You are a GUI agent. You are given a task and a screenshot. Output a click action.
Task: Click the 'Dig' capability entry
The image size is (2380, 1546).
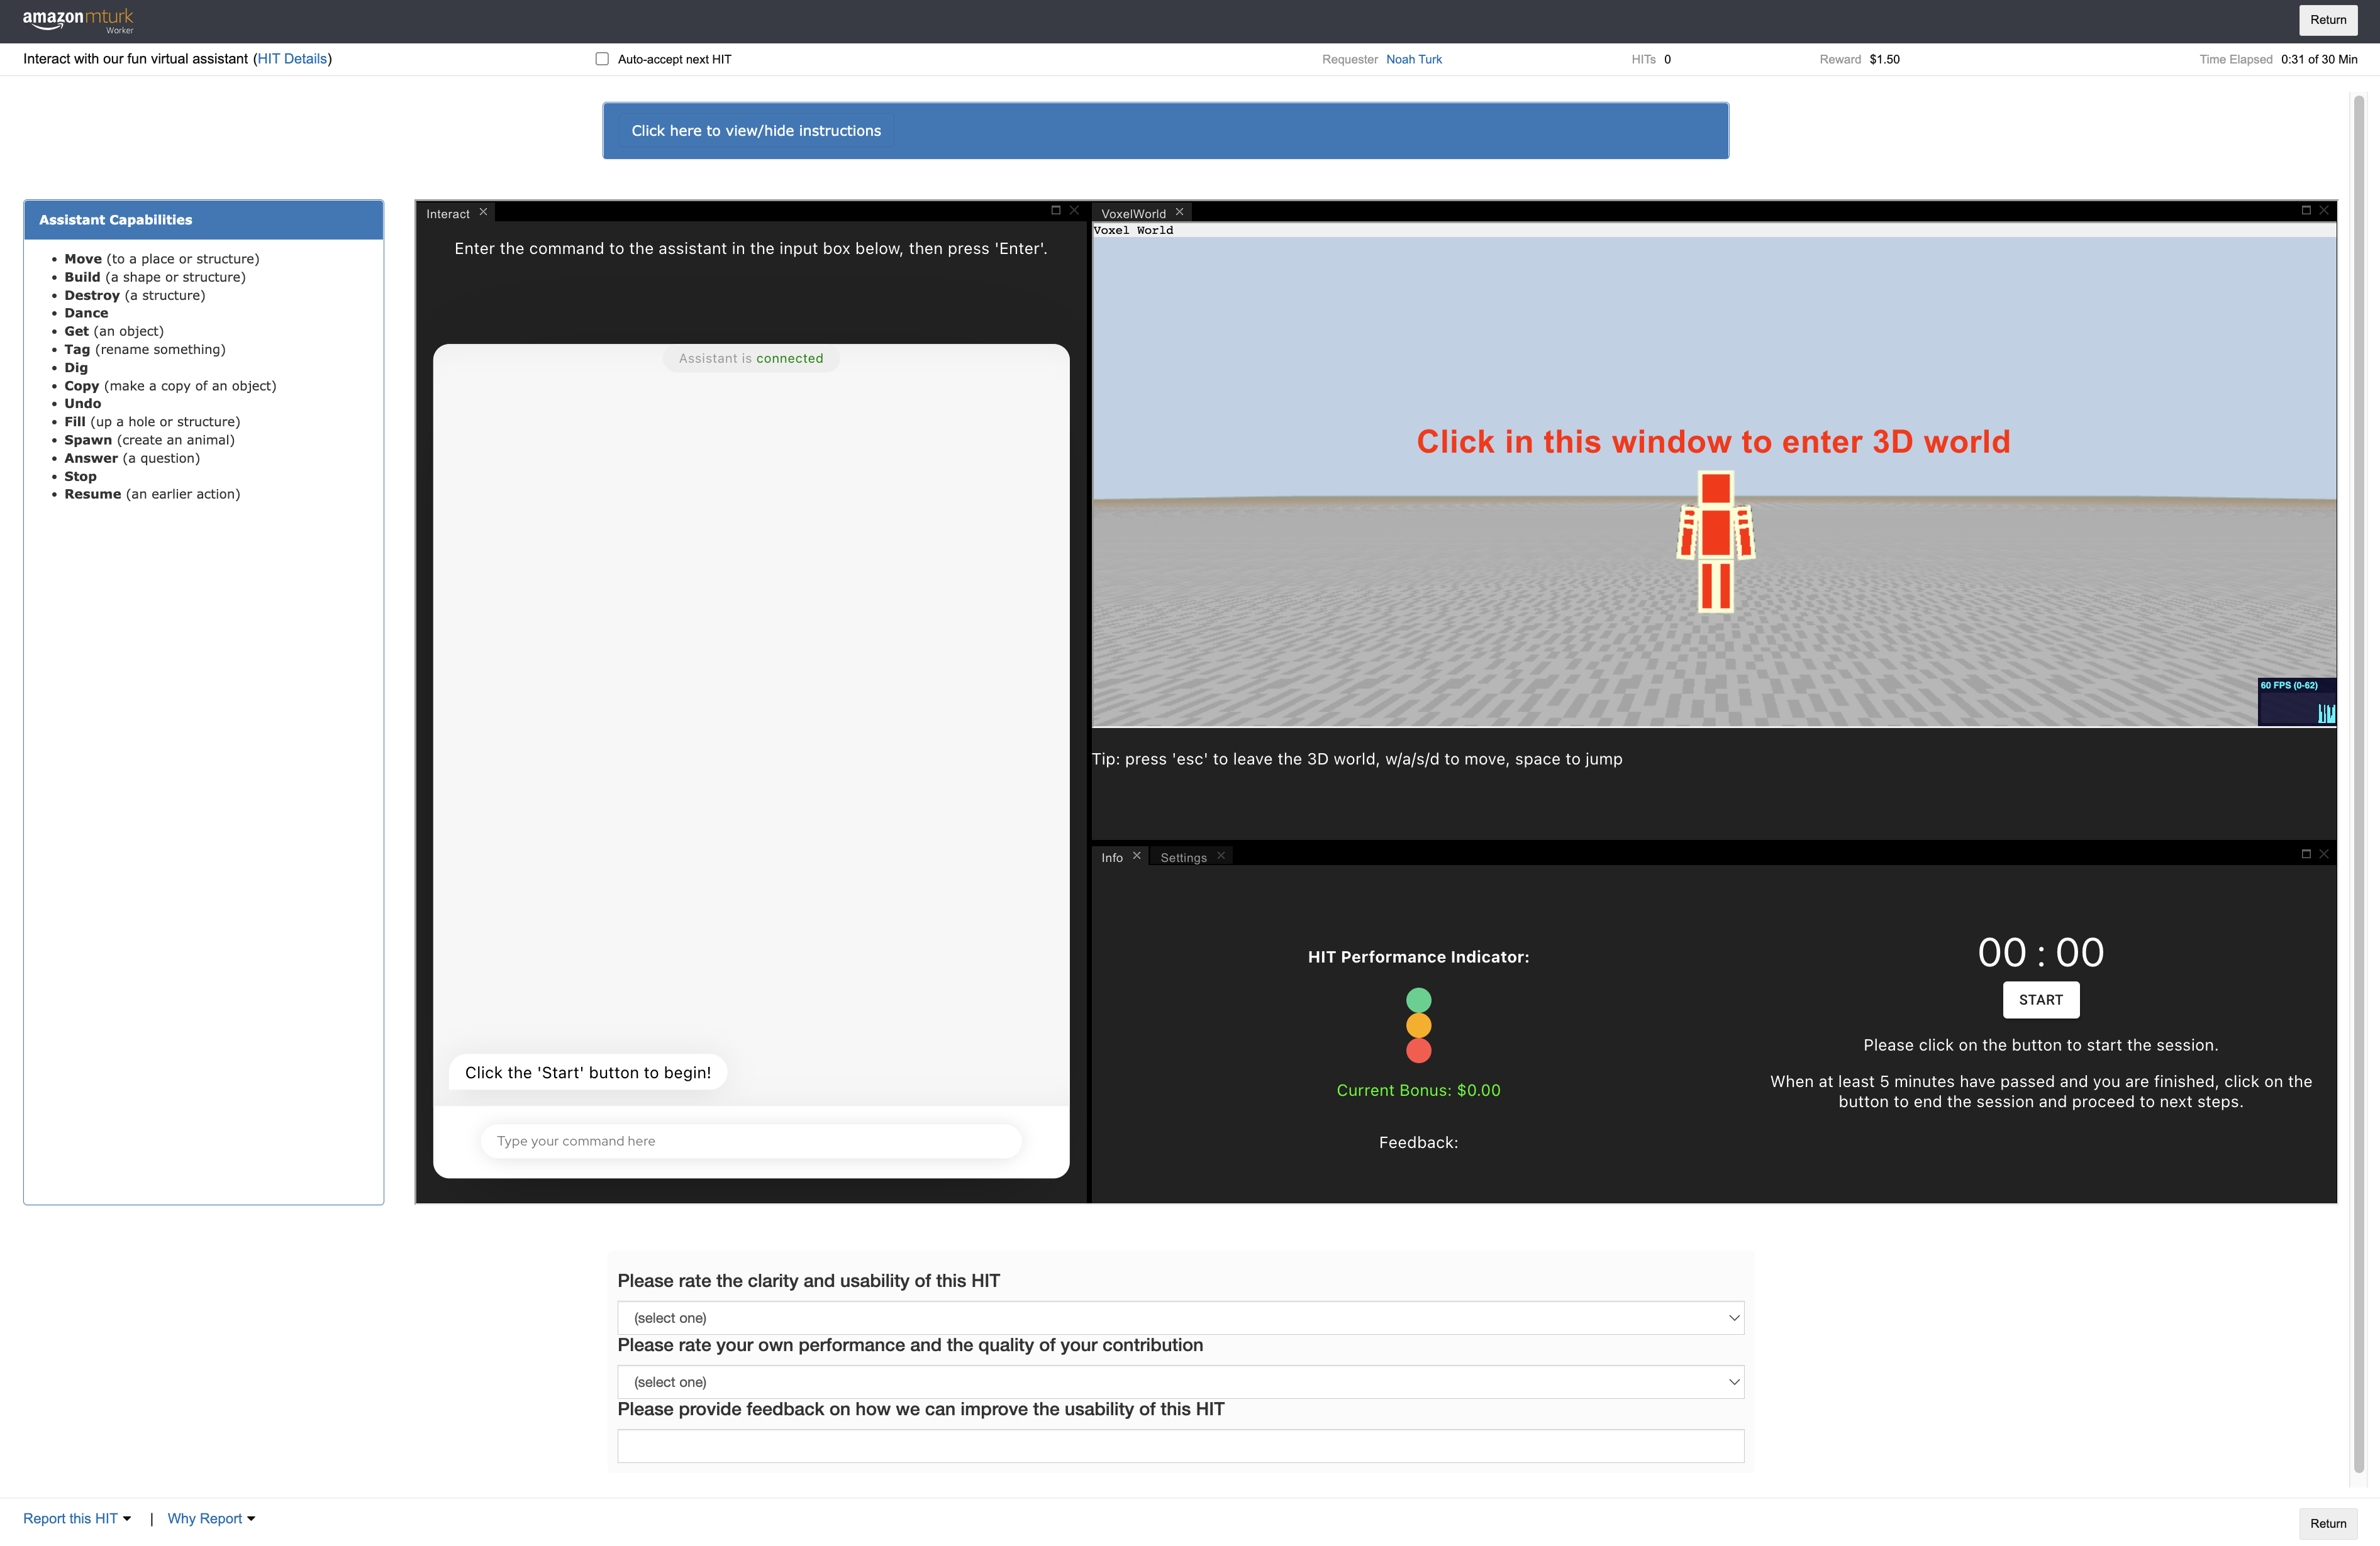[76, 367]
